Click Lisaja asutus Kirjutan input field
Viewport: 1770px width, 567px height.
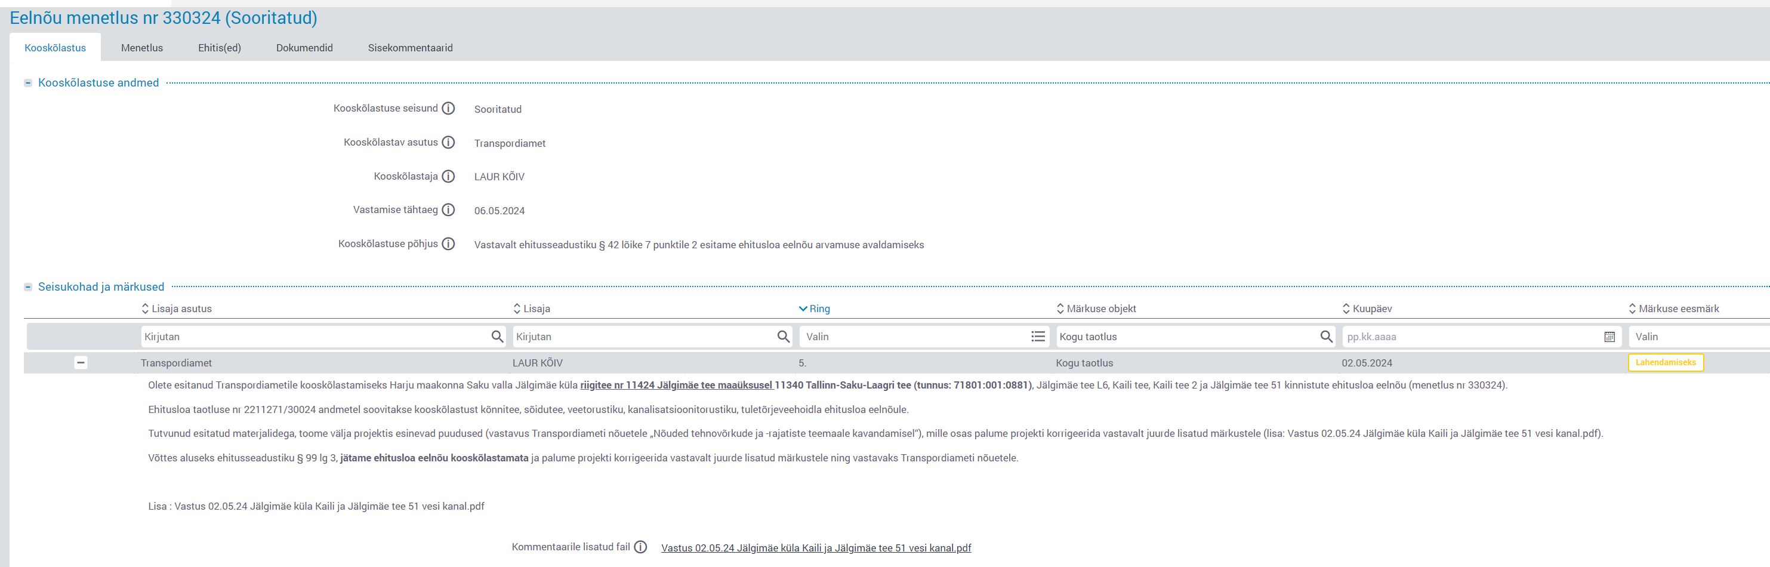click(323, 337)
